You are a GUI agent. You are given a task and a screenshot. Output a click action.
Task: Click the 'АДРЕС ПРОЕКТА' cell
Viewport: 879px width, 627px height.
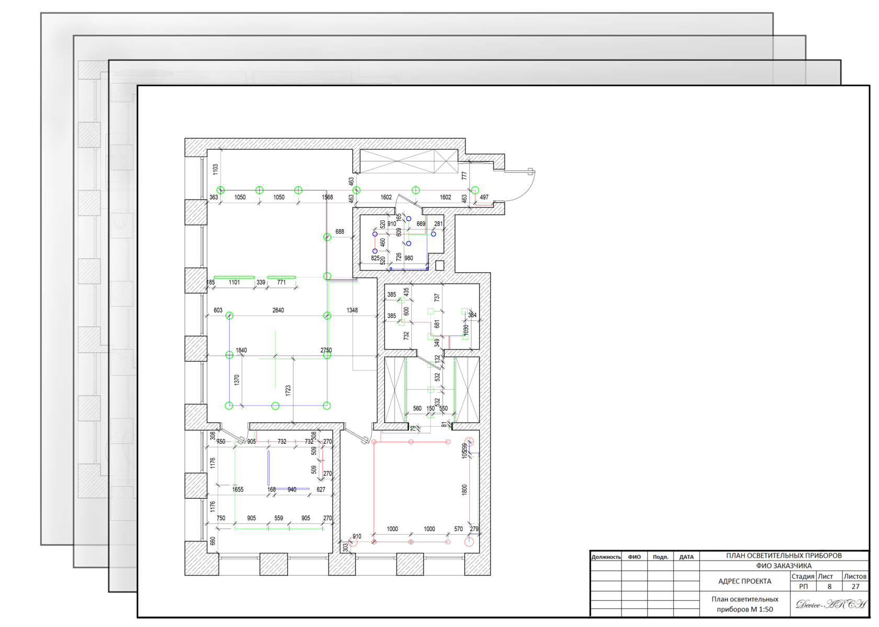(x=745, y=581)
